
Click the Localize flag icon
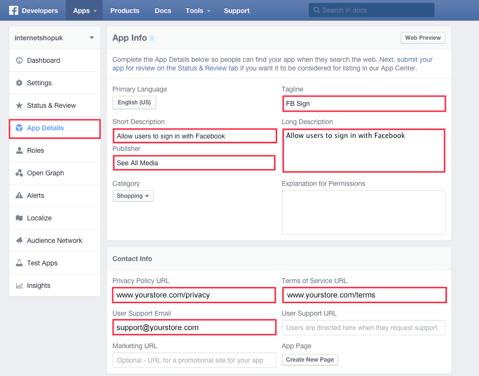coord(19,218)
